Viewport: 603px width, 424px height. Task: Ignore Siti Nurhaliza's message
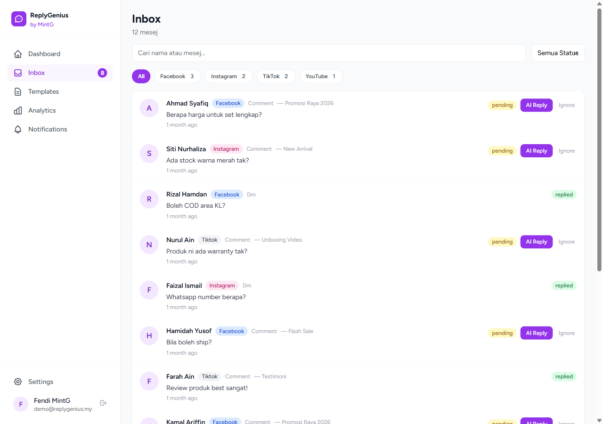coord(567,151)
